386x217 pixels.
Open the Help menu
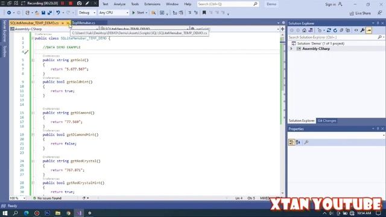188,4
